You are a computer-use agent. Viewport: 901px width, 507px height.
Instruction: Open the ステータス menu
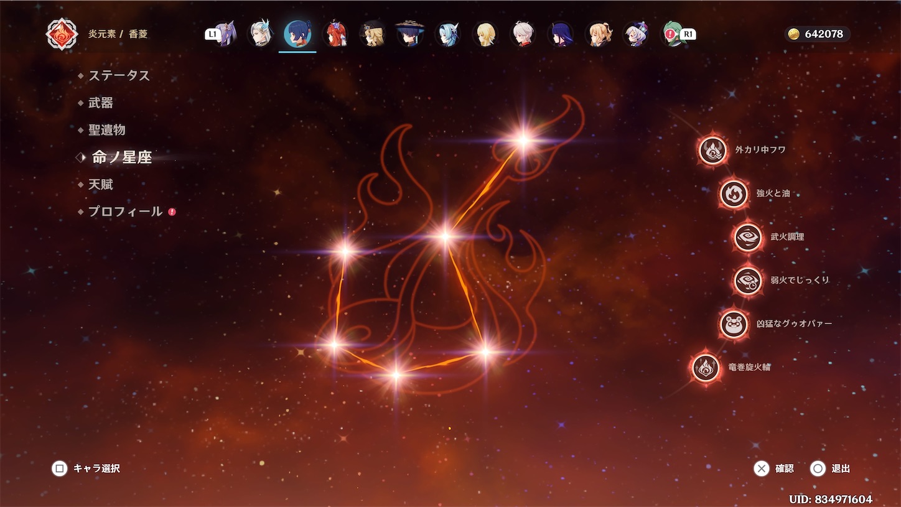[119, 75]
